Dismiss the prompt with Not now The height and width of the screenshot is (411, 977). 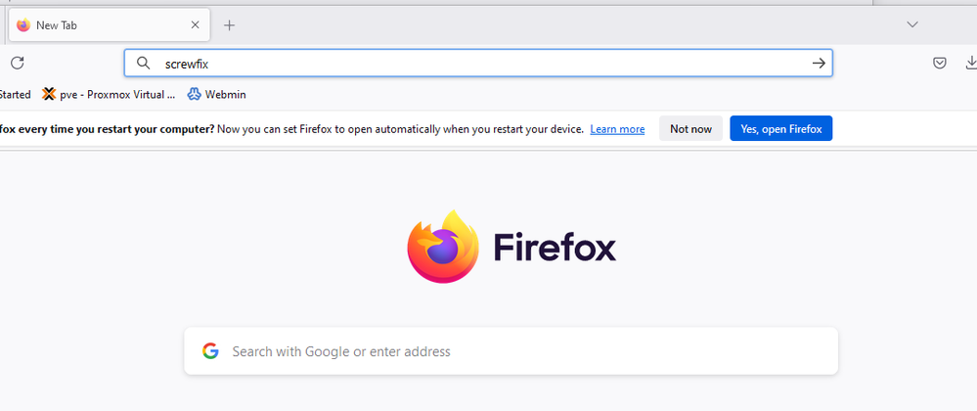(690, 129)
